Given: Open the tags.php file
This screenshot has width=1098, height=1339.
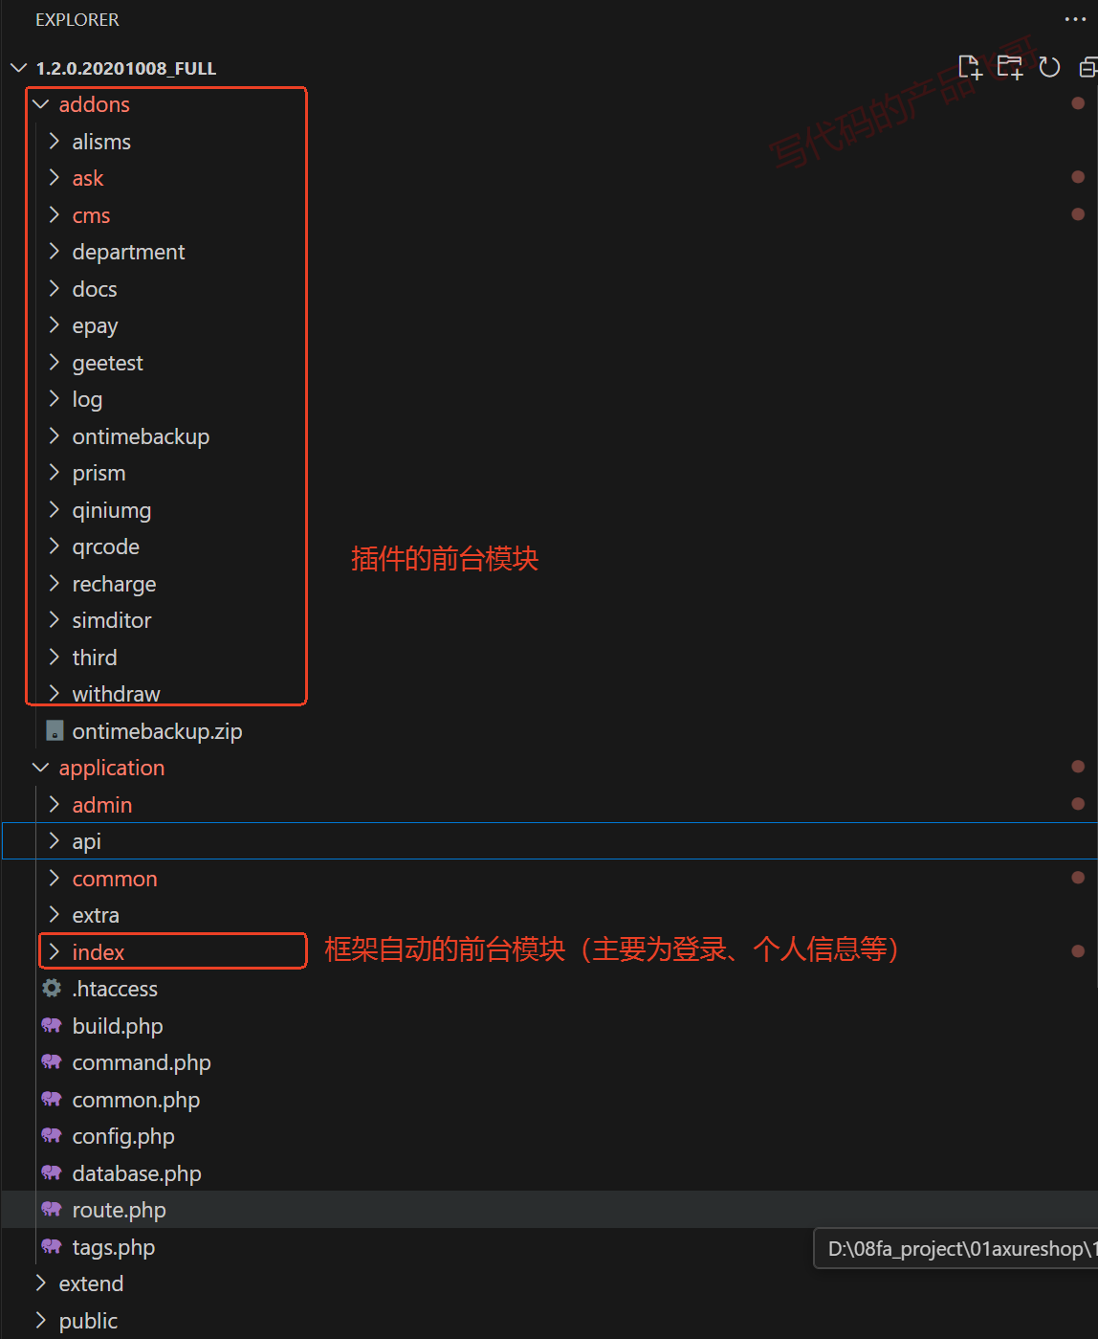Looking at the screenshot, I should (x=113, y=1247).
